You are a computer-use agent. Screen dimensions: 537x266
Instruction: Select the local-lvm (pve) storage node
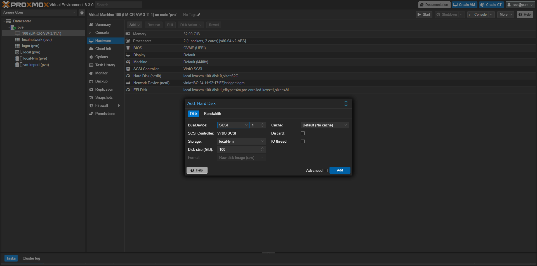click(35, 58)
